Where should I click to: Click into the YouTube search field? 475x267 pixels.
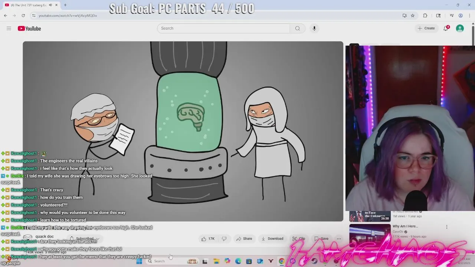223,28
